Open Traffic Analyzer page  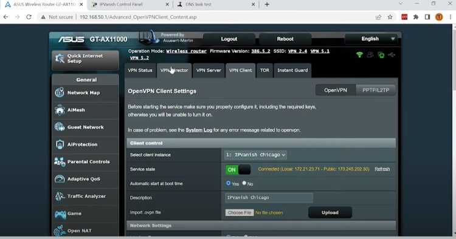[85, 196]
